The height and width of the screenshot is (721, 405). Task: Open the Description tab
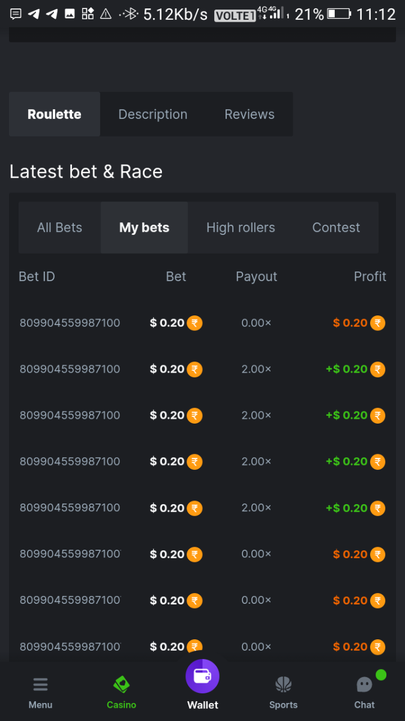(x=153, y=114)
